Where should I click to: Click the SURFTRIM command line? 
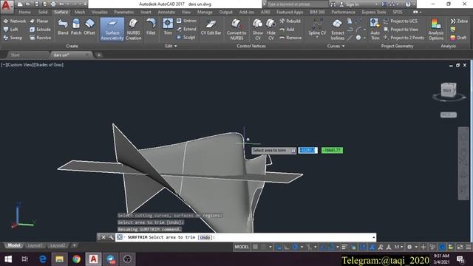point(245,237)
